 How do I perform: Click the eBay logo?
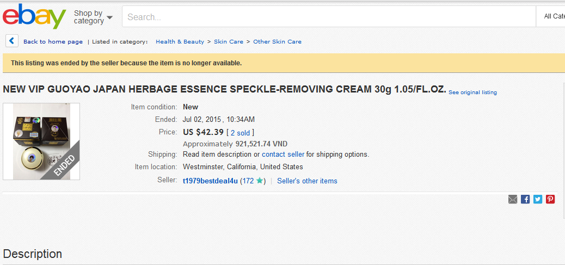(34, 16)
